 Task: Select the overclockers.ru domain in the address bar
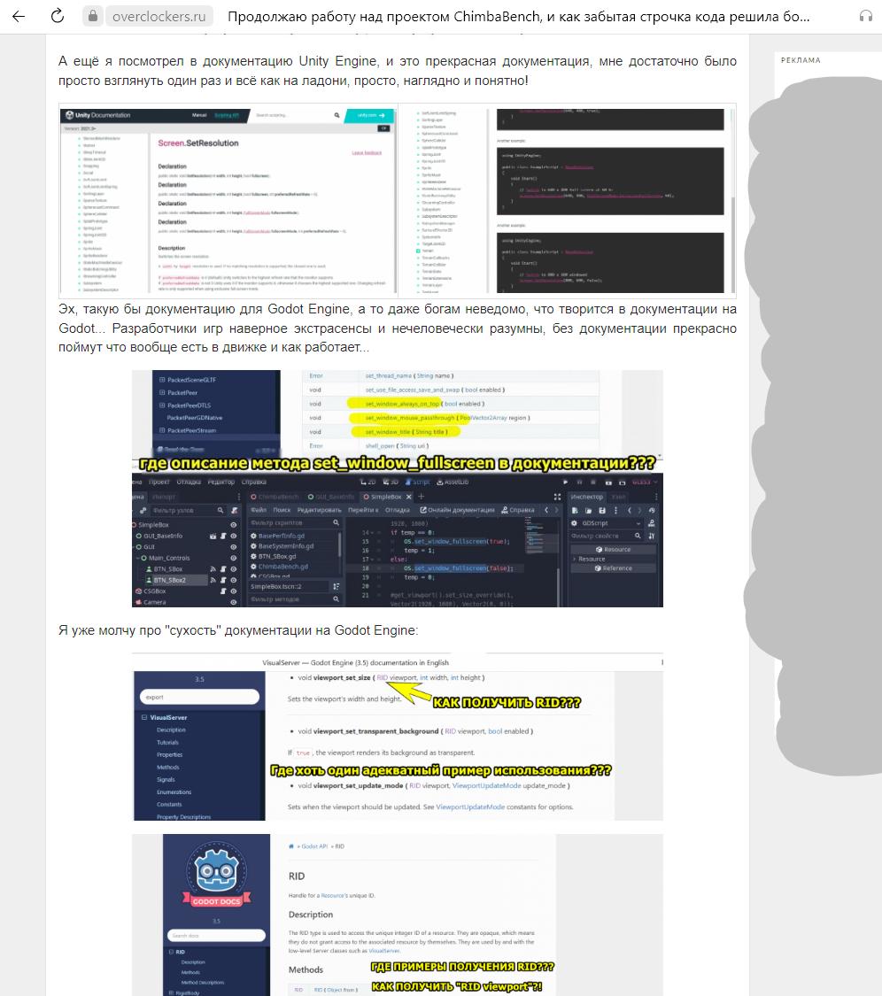(x=159, y=17)
